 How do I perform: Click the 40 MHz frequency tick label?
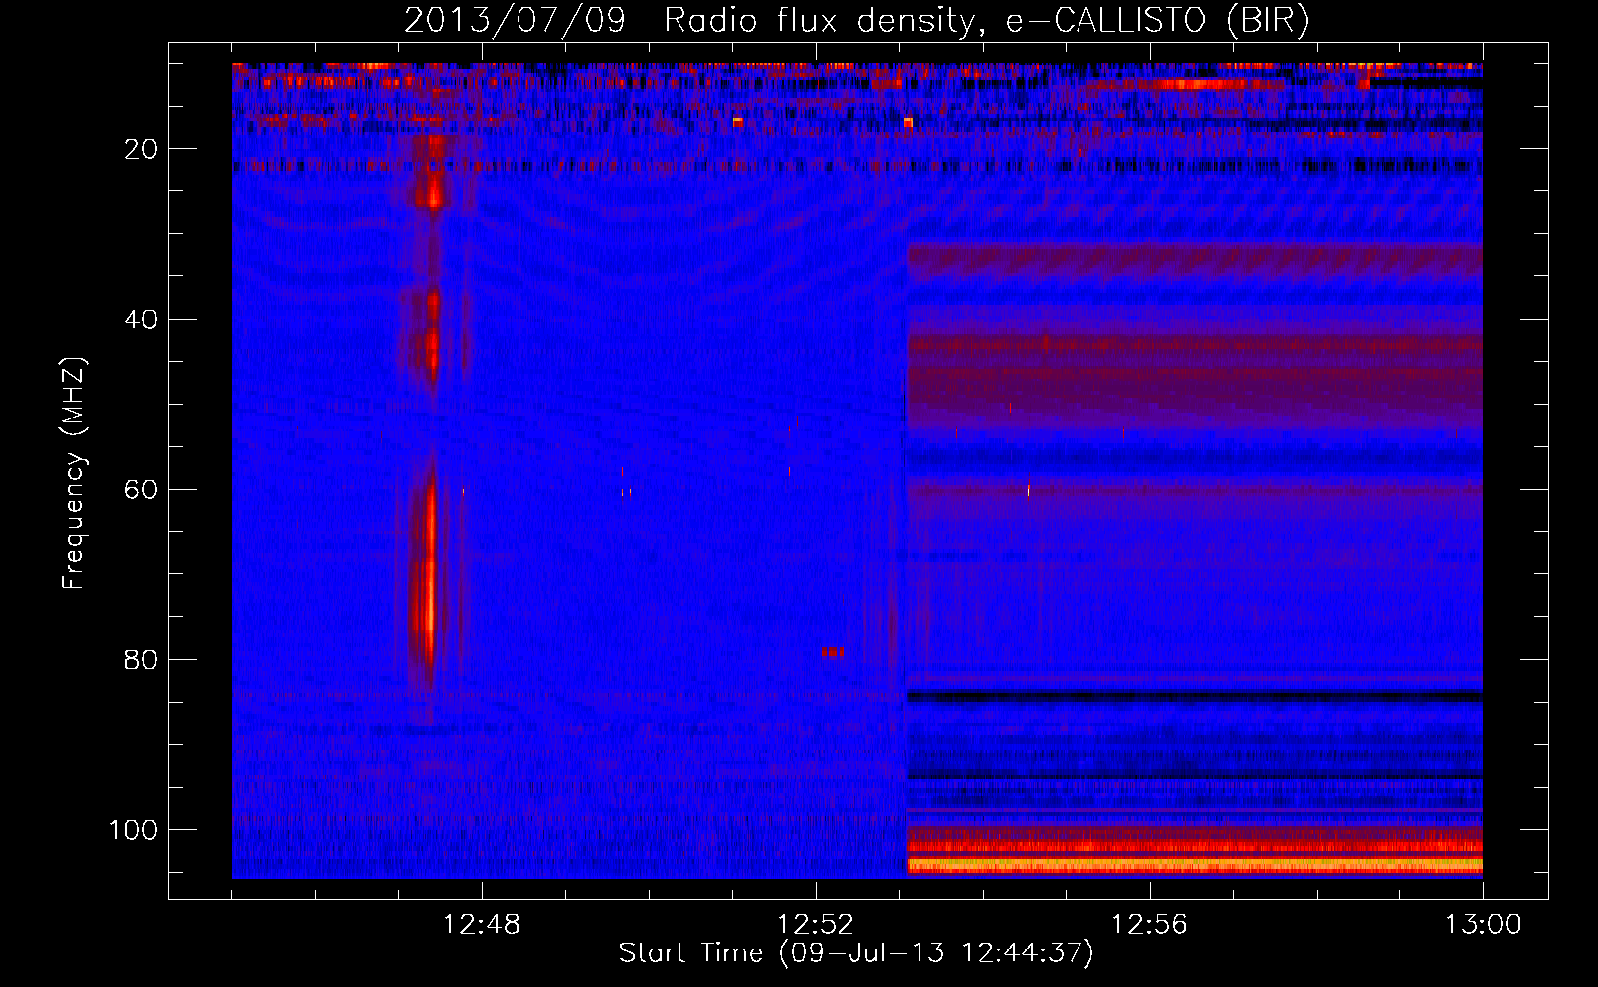click(x=142, y=320)
